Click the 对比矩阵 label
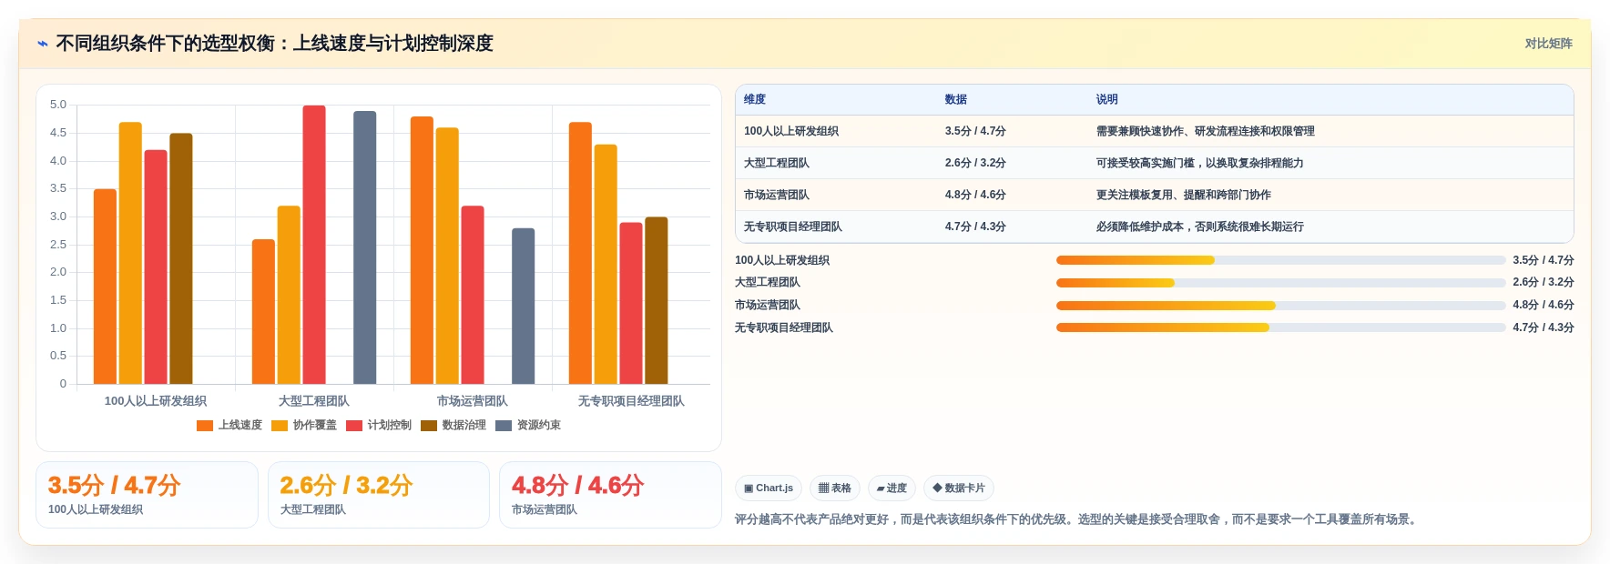 1548,44
